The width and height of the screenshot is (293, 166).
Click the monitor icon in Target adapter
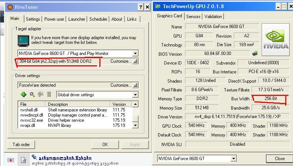pos(23,41)
